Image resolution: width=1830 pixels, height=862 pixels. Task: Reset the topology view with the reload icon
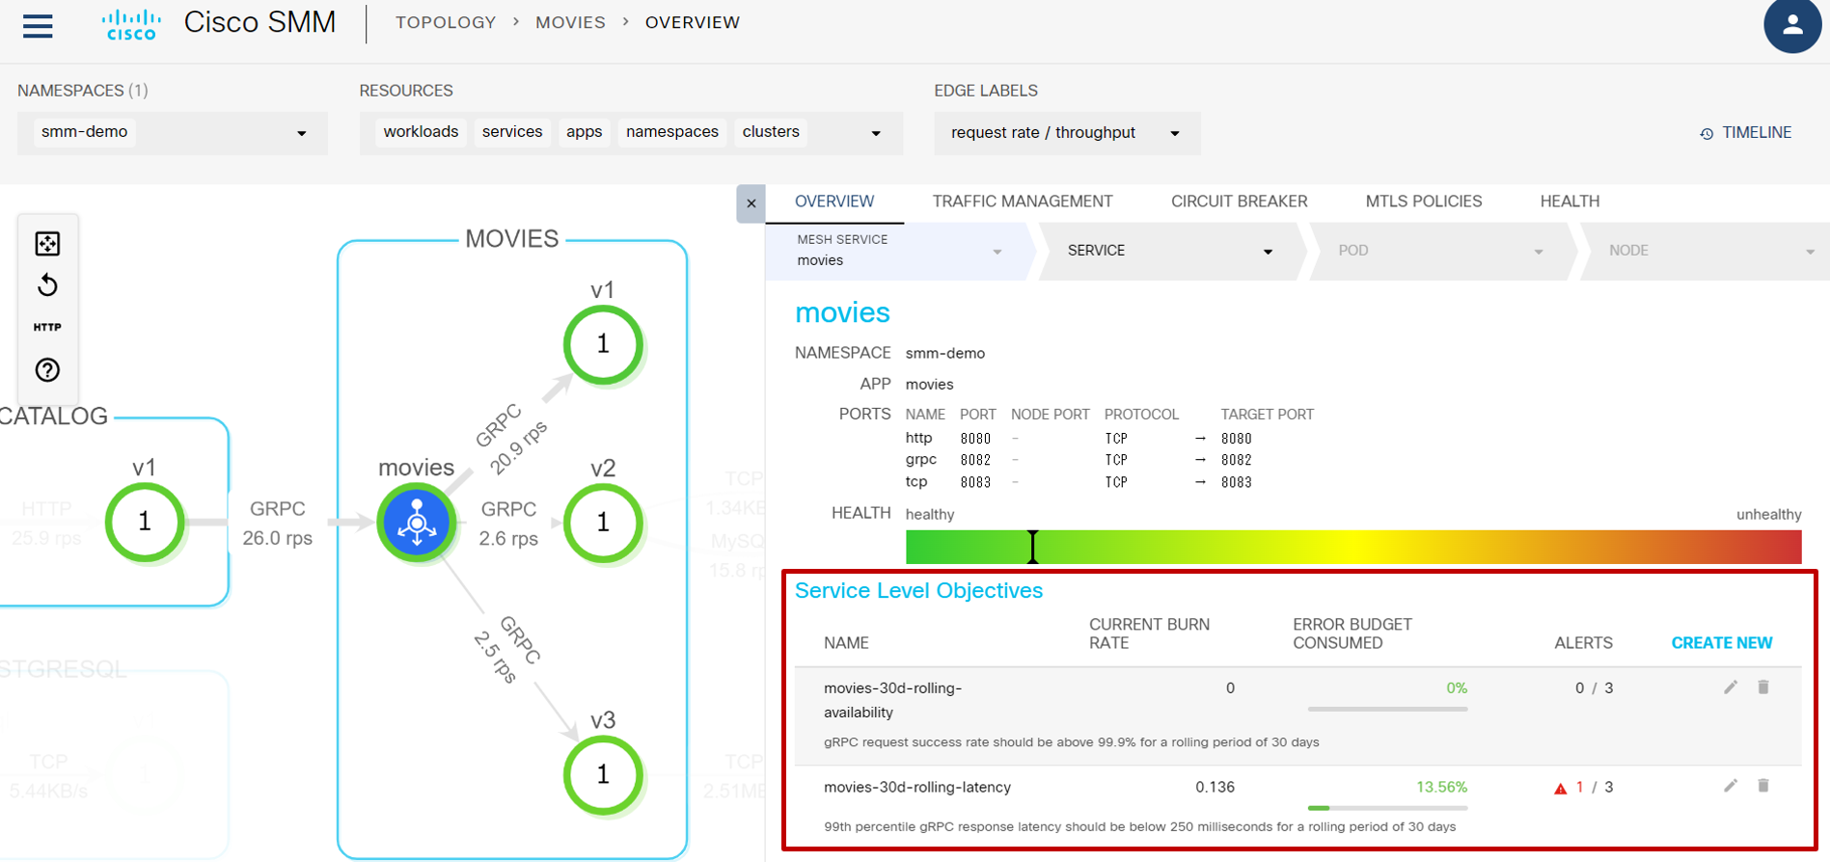(x=47, y=285)
